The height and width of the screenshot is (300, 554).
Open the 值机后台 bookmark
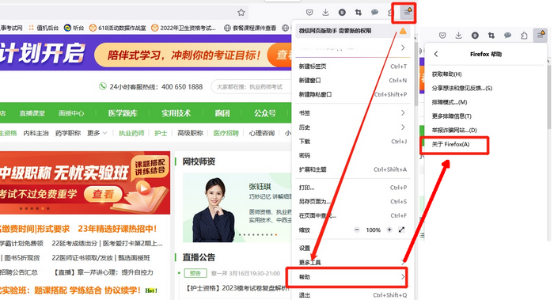point(44,28)
